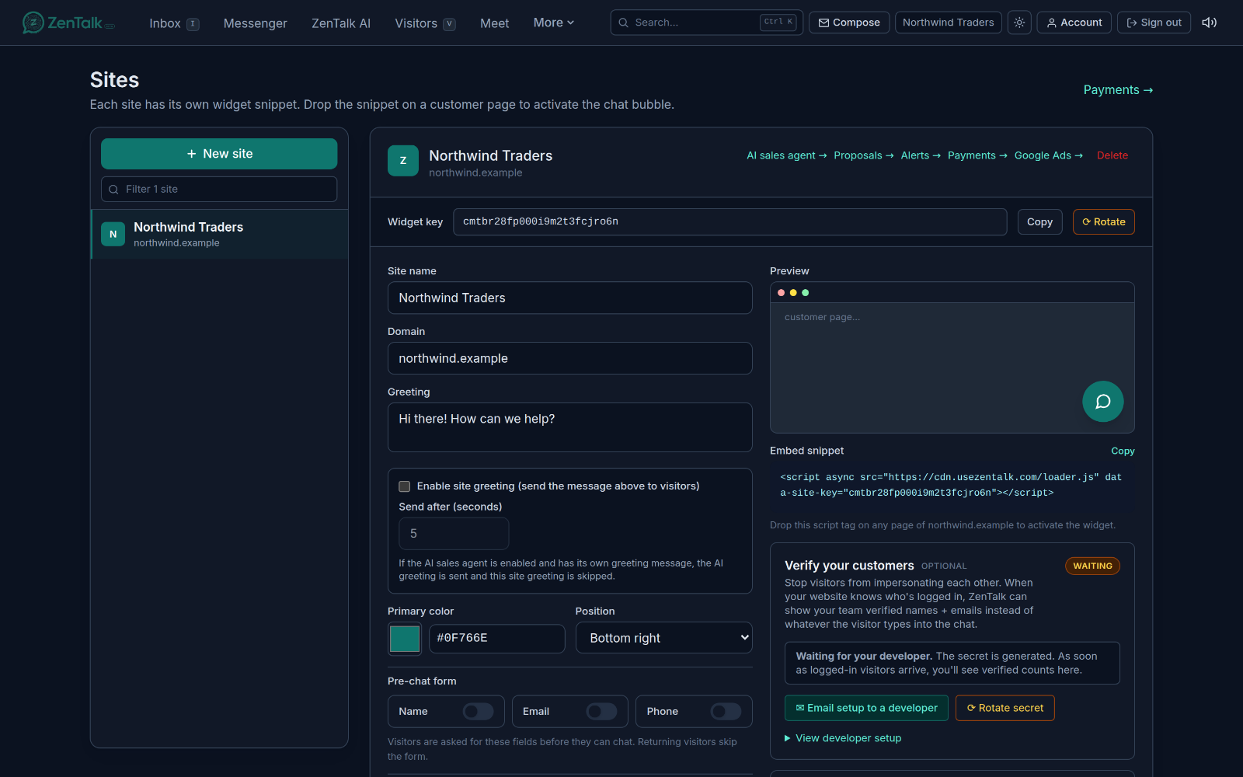This screenshot has width=1243, height=777.
Task: Select Northwind Traders in sites list
Action: coord(220,234)
